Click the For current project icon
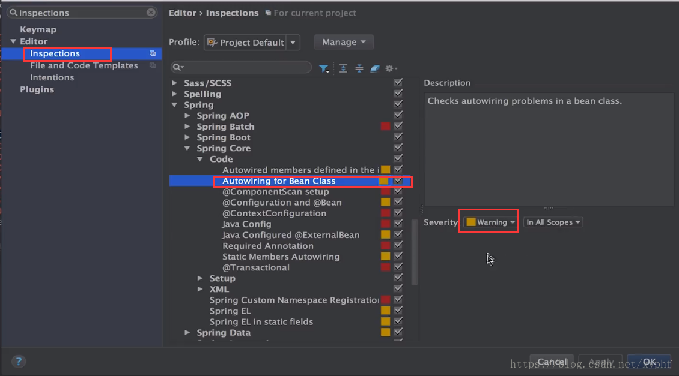 point(268,13)
